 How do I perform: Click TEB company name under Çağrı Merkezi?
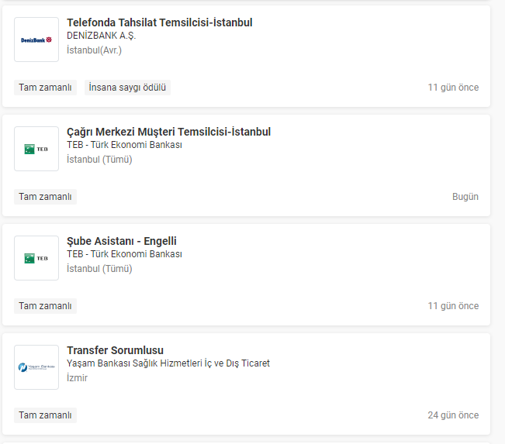pos(124,145)
